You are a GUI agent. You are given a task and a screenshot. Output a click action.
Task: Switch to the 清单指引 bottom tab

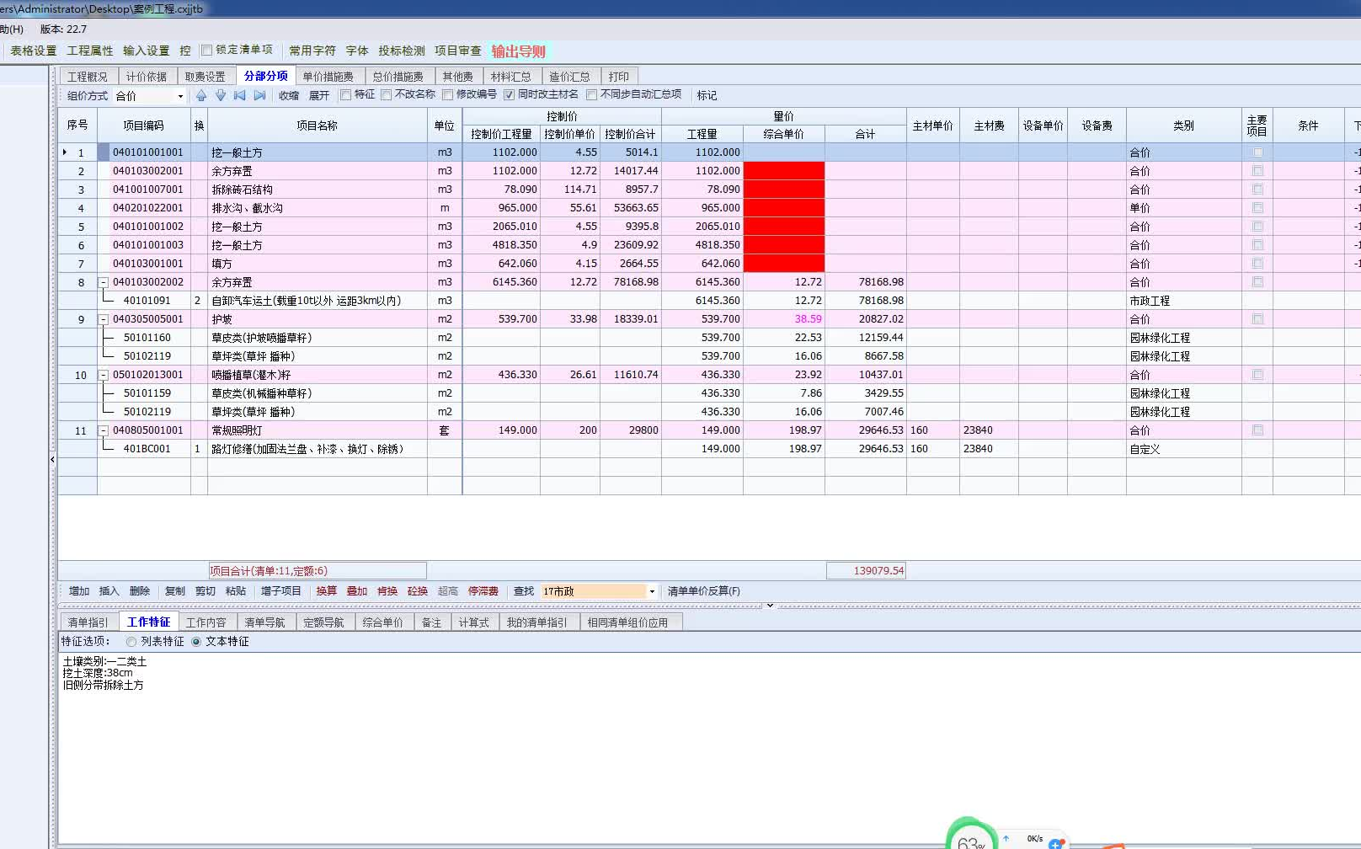pos(88,622)
